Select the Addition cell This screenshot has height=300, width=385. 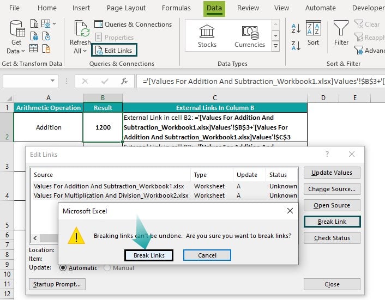tap(49, 127)
